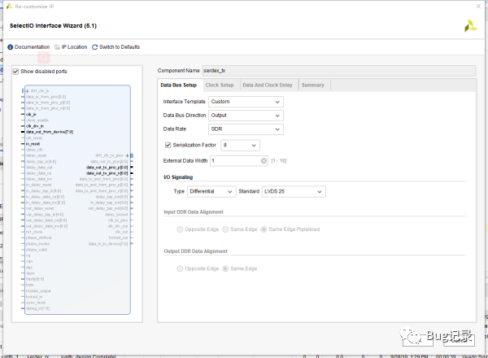The height and width of the screenshot is (358, 488).
Task: Select Same Edge for Input DDR alignment
Action: [225, 229]
